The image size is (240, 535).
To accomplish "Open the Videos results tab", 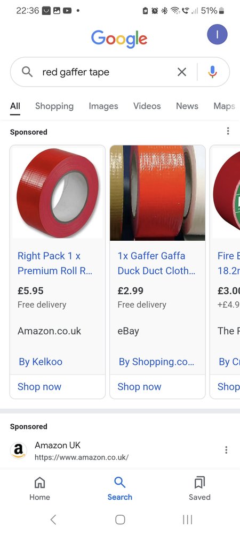I will tap(147, 106).
